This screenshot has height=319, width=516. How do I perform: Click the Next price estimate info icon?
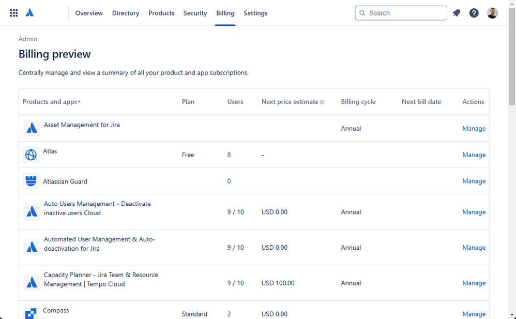coord(322,102)
